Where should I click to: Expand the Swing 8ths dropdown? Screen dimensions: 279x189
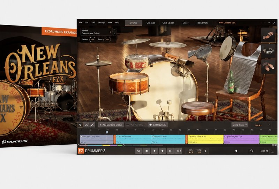[239, 125]
